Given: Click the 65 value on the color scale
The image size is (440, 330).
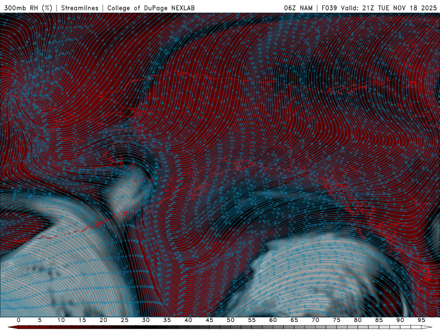Looking at the screenshot, I should [x=294, y=320].
